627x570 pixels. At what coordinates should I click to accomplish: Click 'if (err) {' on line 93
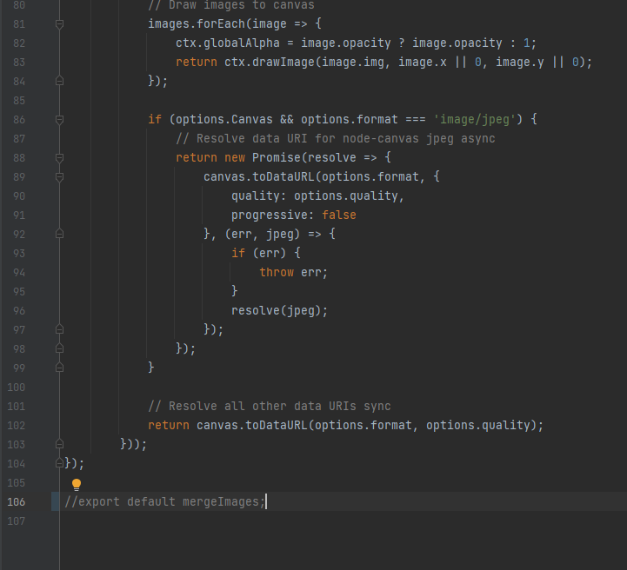[265, 253]
